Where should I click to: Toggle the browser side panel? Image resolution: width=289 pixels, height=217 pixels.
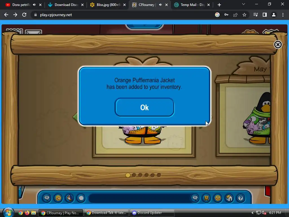[265, 15]
